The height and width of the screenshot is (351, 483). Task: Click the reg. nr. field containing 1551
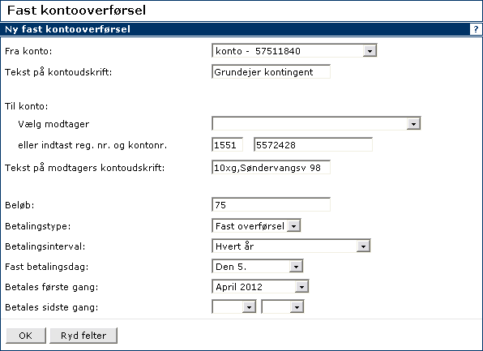click(x=228, y=144)
